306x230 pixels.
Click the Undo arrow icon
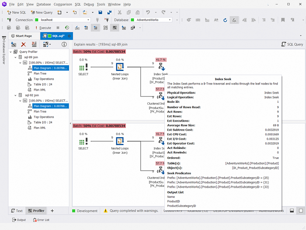pos(148,13)
